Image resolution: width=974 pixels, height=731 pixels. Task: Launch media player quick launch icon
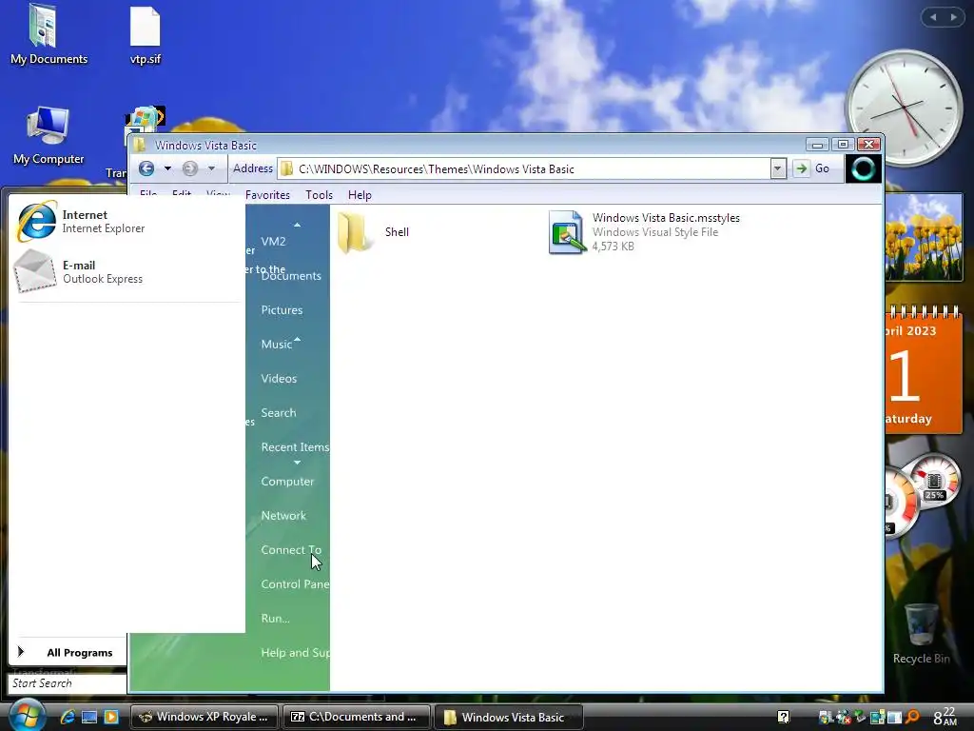click(x=111, y=717)
